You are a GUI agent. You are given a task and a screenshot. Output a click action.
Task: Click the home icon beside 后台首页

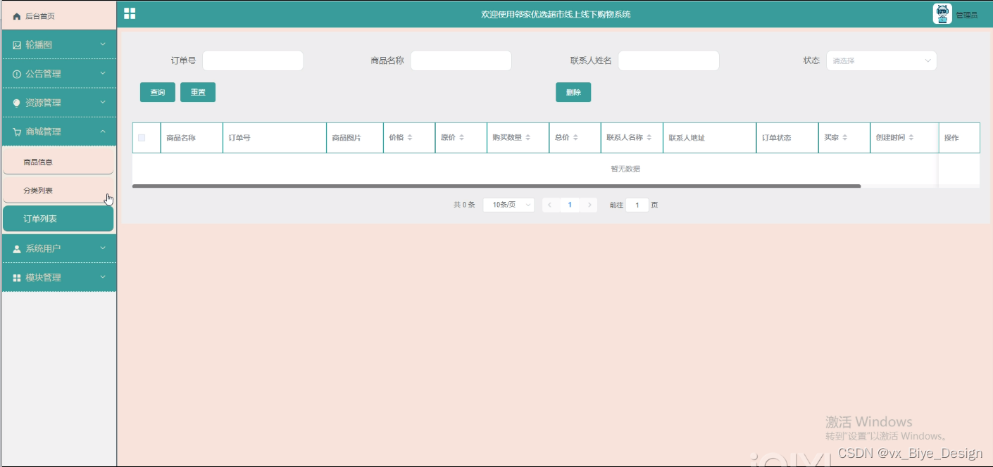coord(17,16)
